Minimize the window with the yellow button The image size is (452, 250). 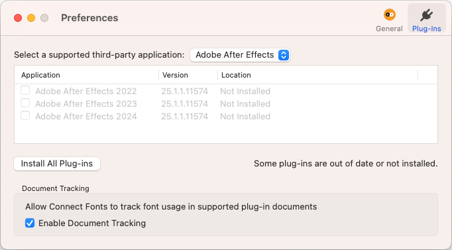coord(31,18)
